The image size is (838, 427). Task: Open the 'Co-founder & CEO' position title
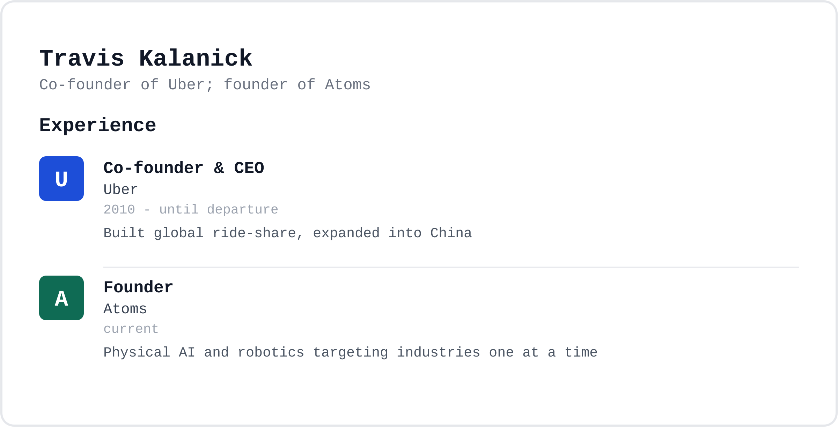[x=184, y=168]
